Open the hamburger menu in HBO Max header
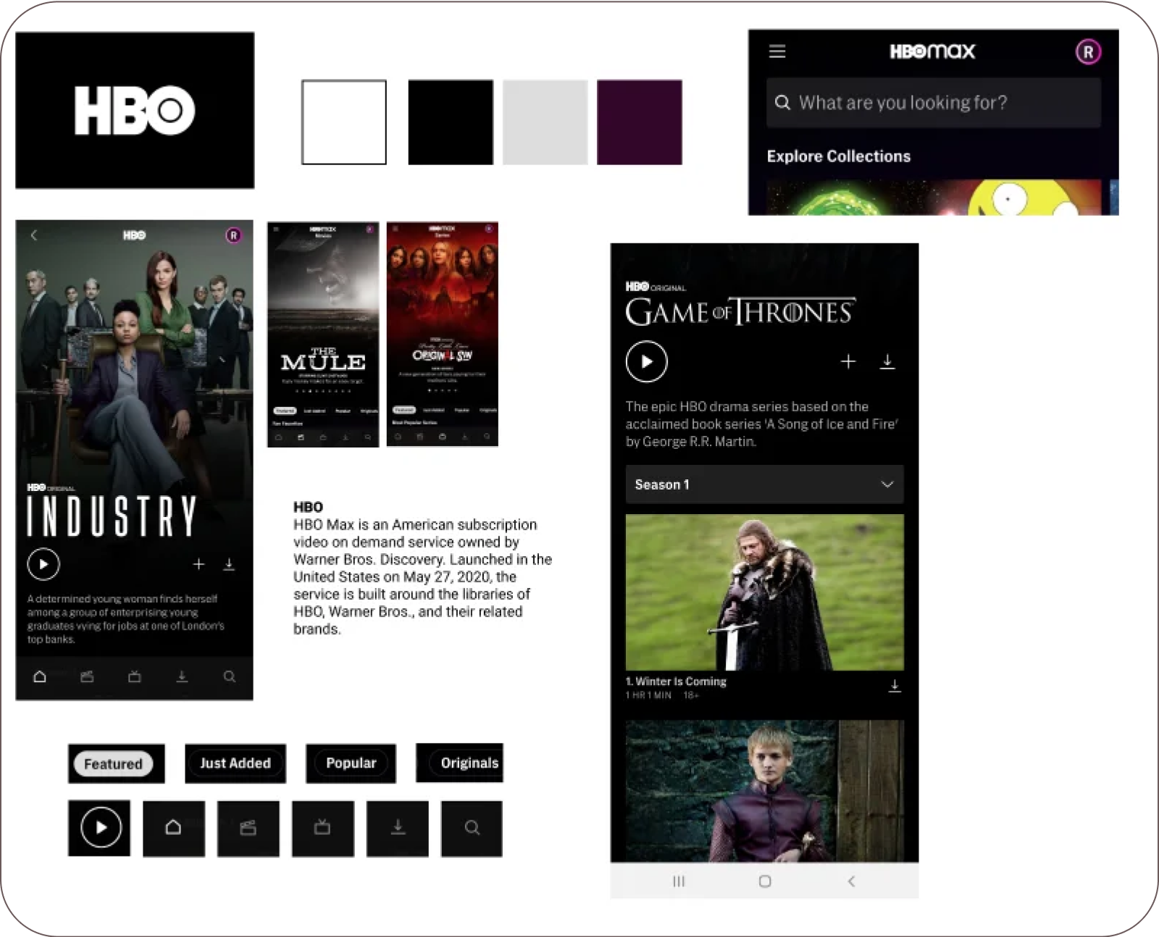The width and height of the screenshot is (1159, 937). click(x=777, y=51)
